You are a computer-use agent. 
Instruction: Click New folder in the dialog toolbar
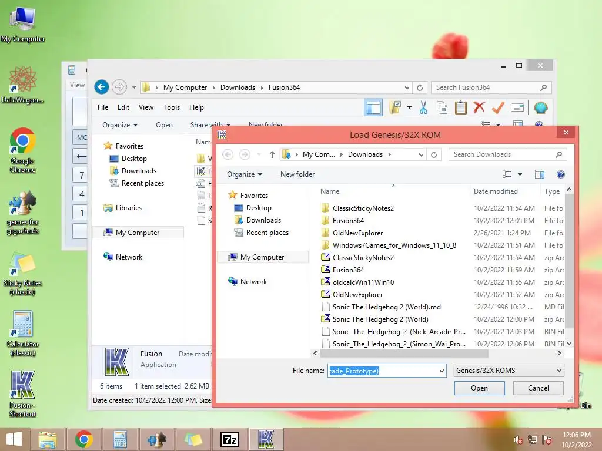point(297,174)
